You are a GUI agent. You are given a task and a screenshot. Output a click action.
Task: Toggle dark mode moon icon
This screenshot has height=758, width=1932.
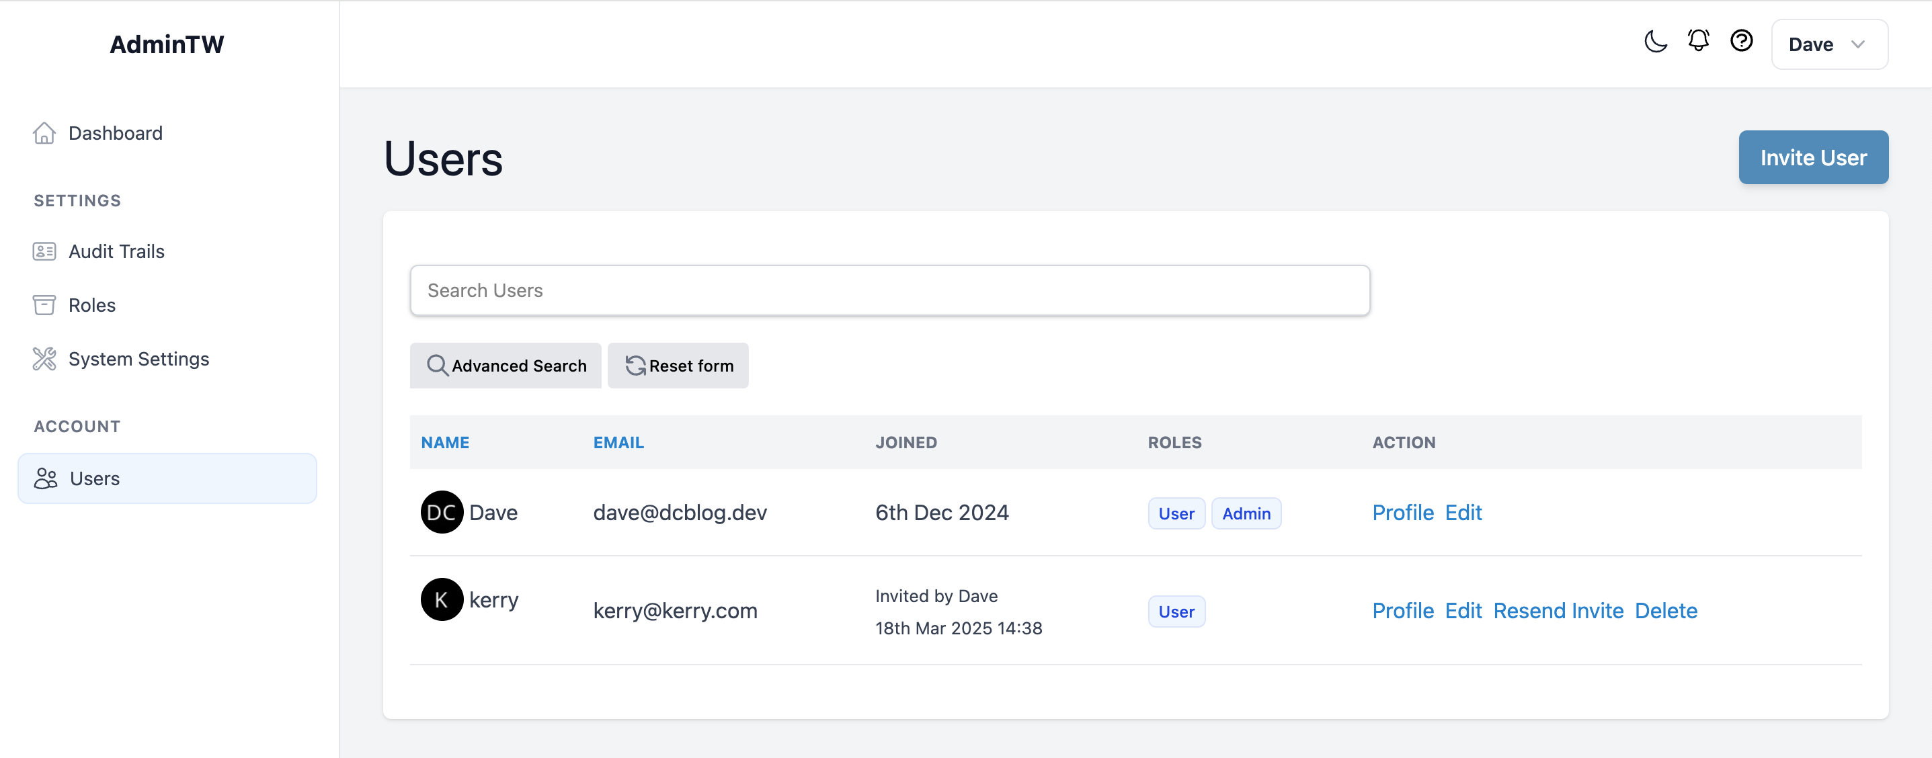coord(1655,42)
